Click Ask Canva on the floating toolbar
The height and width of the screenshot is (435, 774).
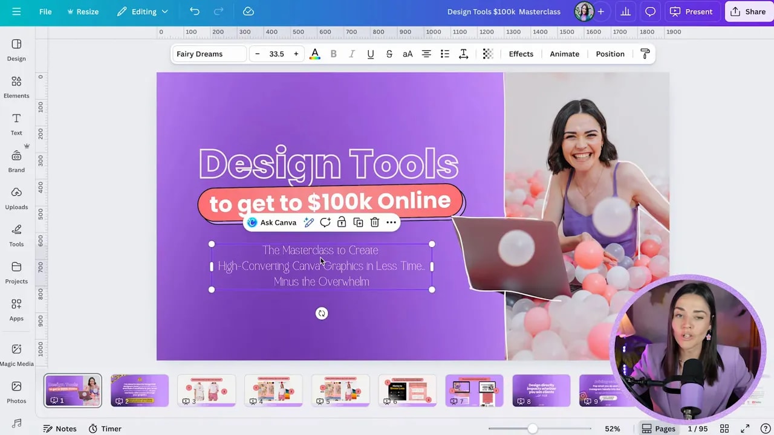(272, 222)
